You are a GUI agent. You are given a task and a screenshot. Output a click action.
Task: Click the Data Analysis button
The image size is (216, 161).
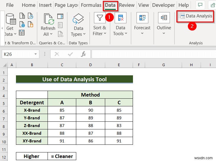tap(195, 16)
